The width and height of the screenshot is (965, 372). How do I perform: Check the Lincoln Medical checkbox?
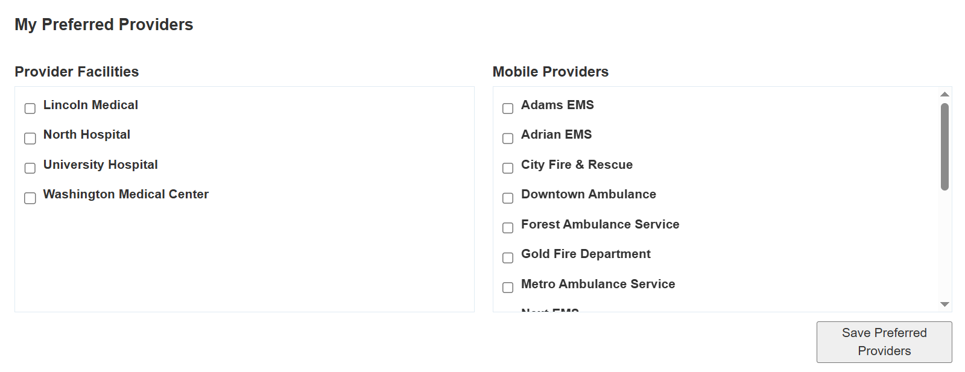click(30, 109)
